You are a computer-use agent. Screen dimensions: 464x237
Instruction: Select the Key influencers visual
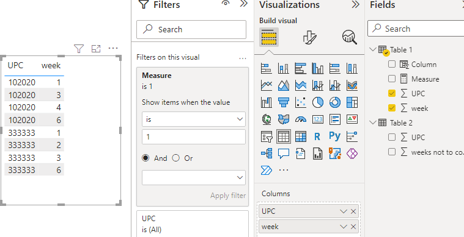(x=352, y=136)
